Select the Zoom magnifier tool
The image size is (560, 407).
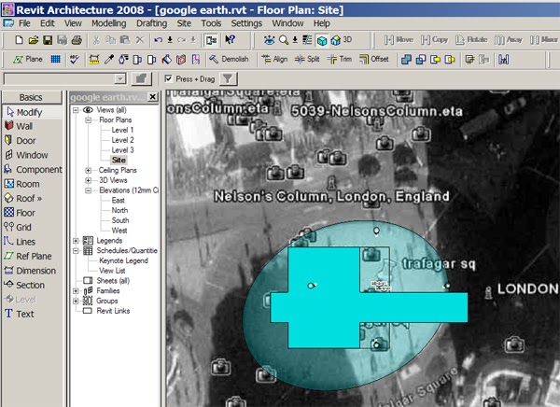pos(283,39)
